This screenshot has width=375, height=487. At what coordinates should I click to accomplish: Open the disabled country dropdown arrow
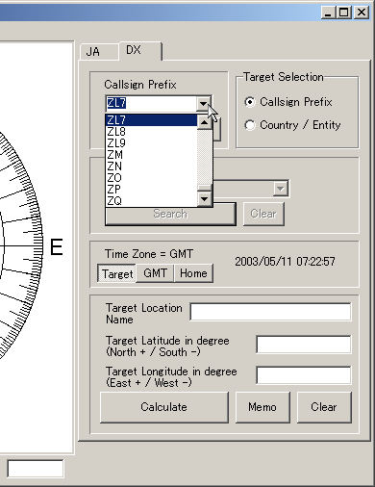[281, 189]
